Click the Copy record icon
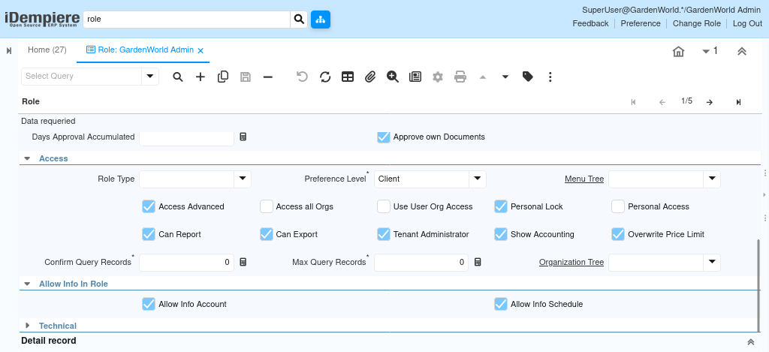Image resolution: width=769 pixels, height=352 pixels. [223, 77]
